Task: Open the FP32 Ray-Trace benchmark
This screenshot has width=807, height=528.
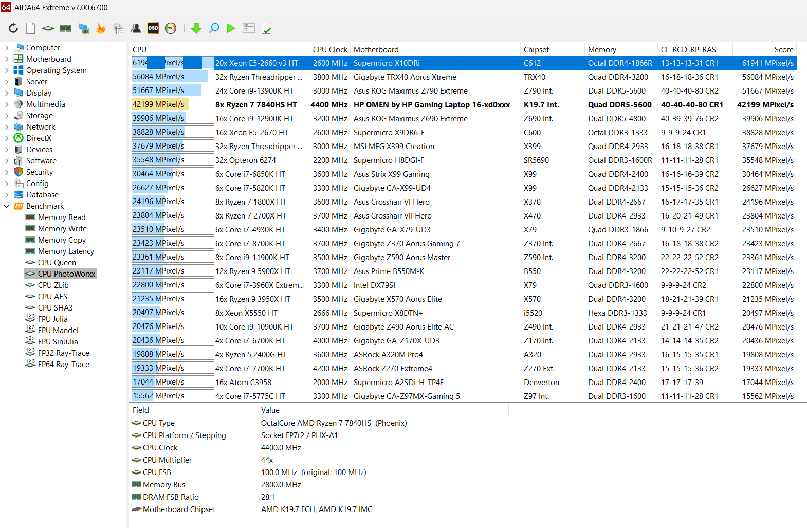Action: [63, 353]
